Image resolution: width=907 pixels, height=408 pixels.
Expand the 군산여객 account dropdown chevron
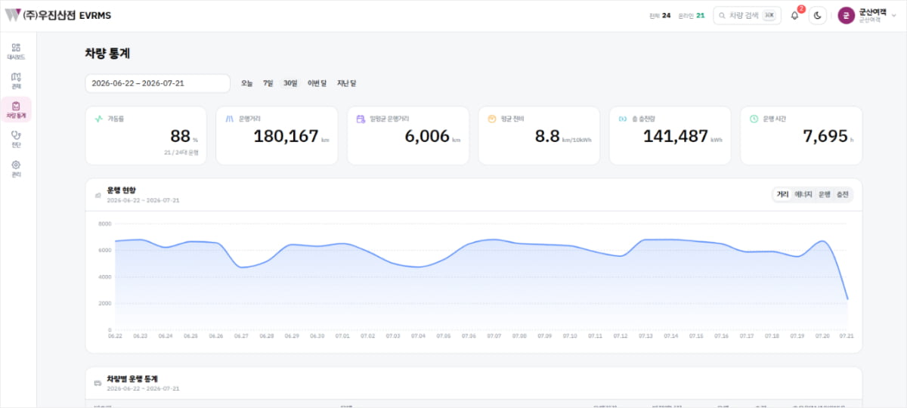(x=894, y=16)
